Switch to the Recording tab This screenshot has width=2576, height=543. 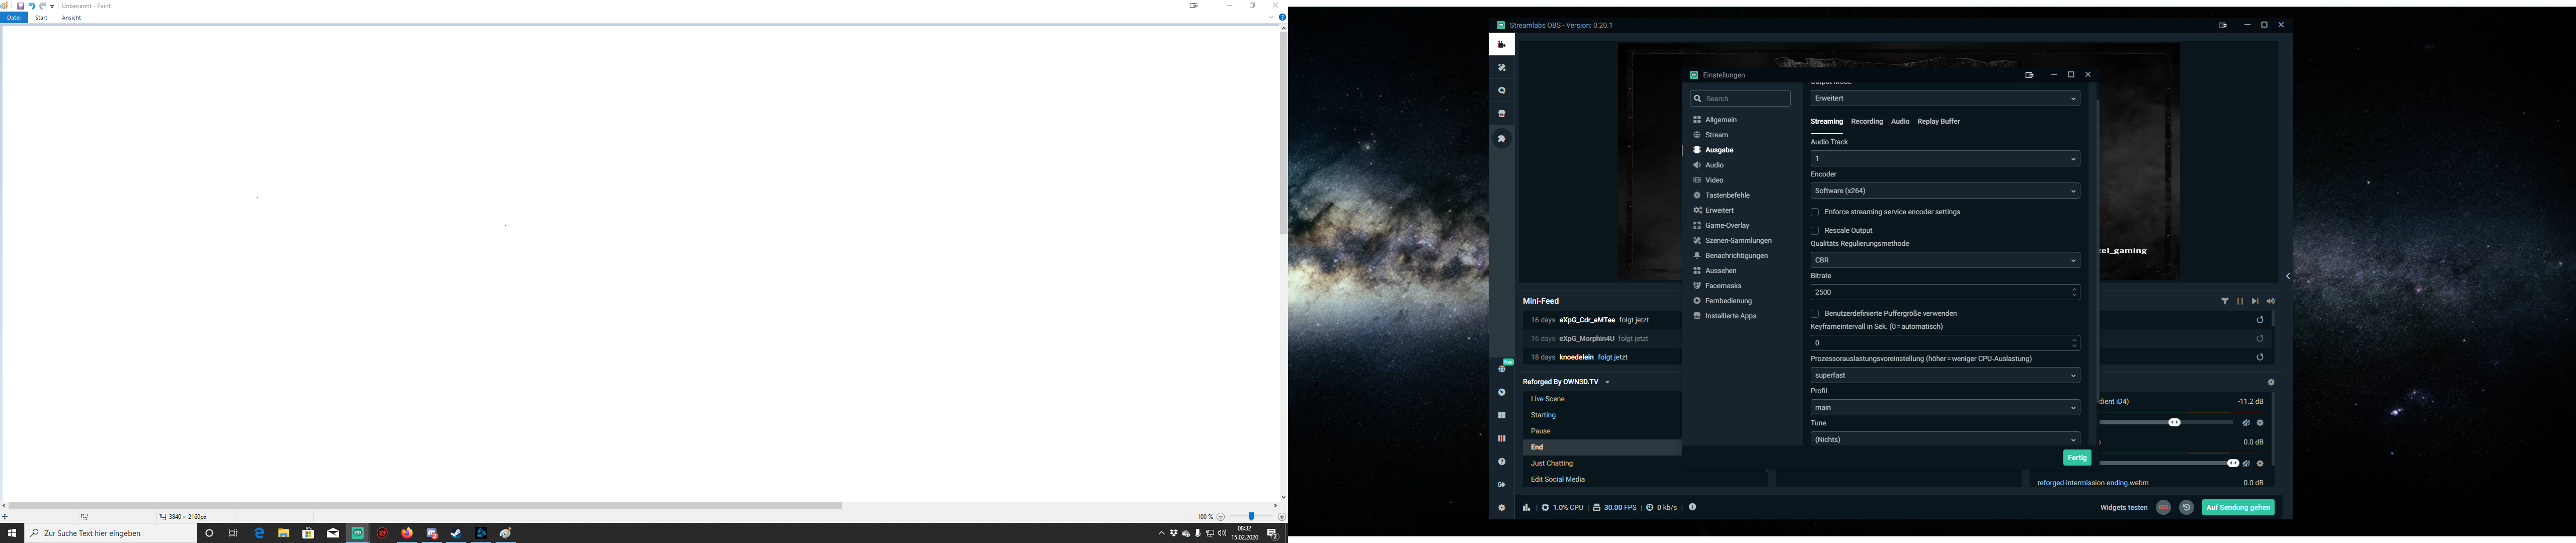[x=1866, y=122]
